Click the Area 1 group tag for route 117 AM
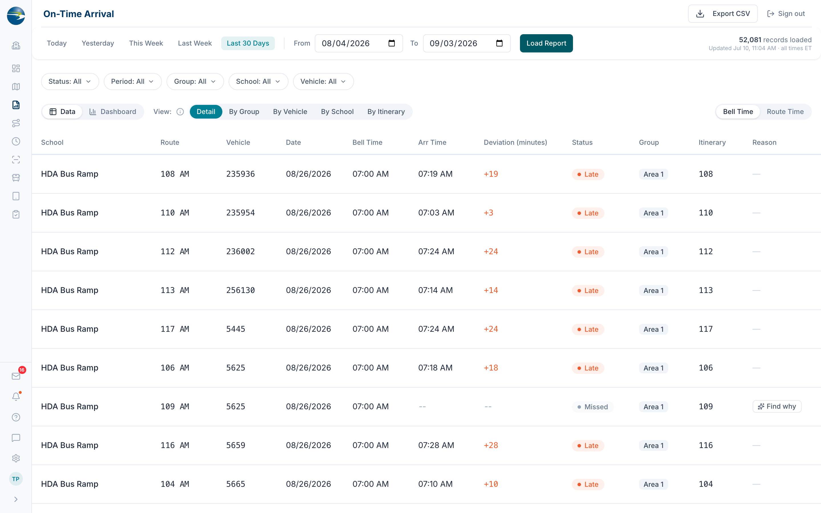This screenshot has height=513, width=821. pyautogui.click(x=653, y=329)
